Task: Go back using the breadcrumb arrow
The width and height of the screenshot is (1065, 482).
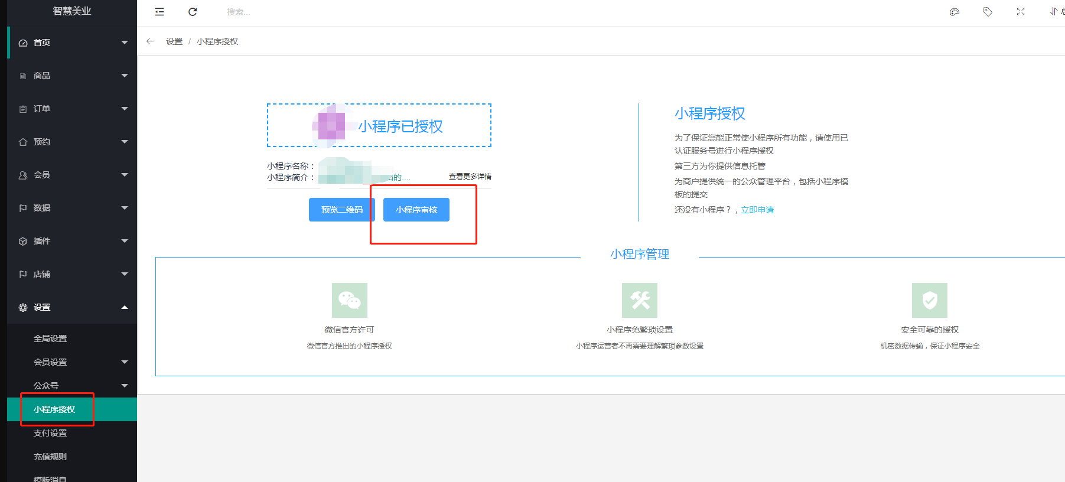Action: (x=150, y=41)
